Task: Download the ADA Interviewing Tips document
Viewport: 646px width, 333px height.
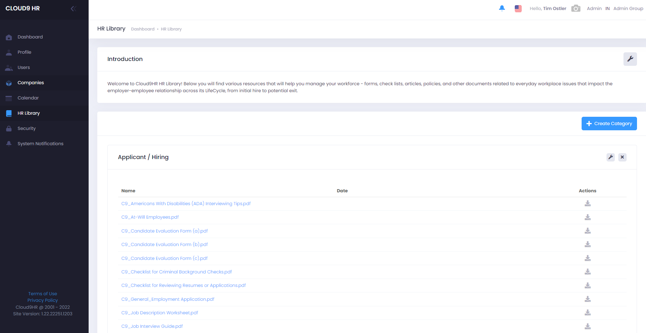Action: coord(587,203)
